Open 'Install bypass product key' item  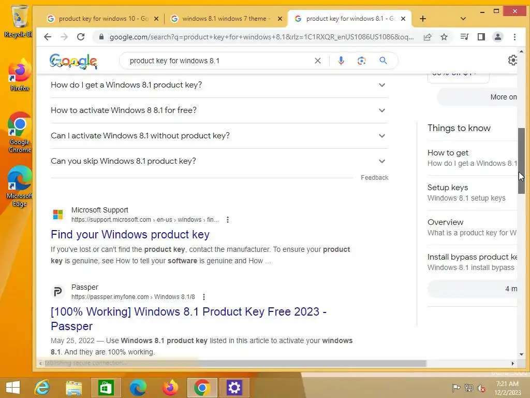click(x=472, y=262)
